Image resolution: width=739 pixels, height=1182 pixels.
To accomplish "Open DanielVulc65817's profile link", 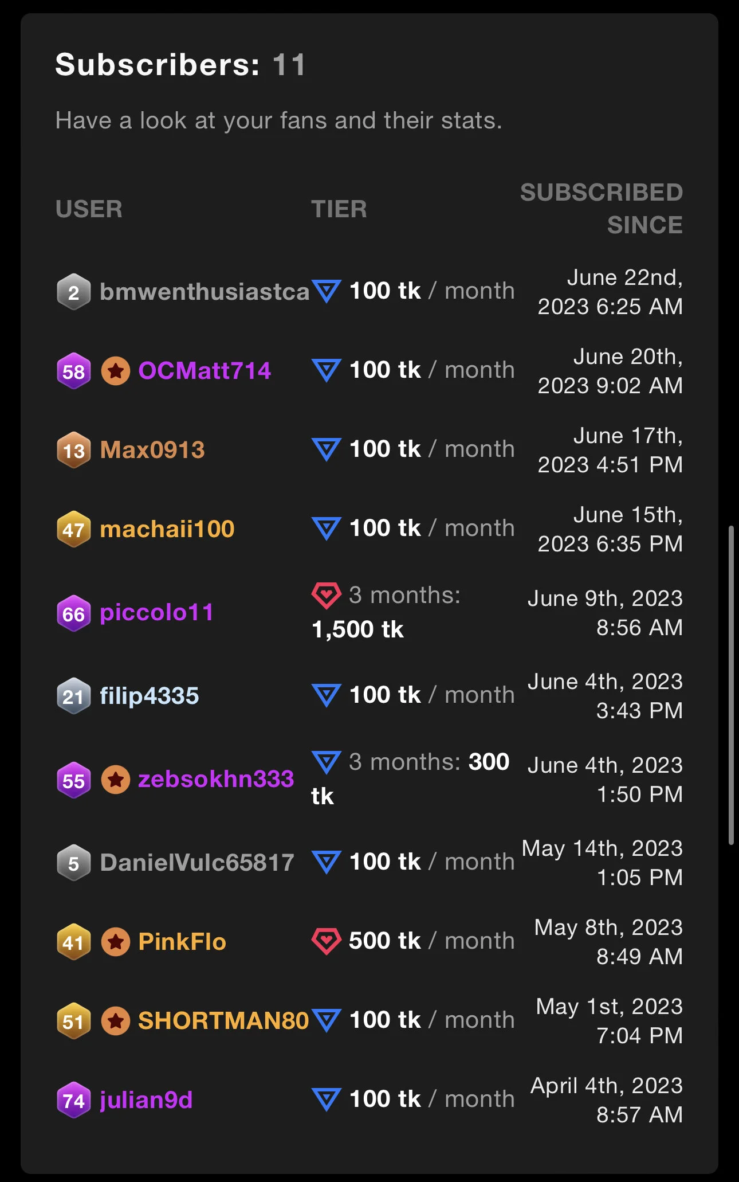I will point(197,863).
